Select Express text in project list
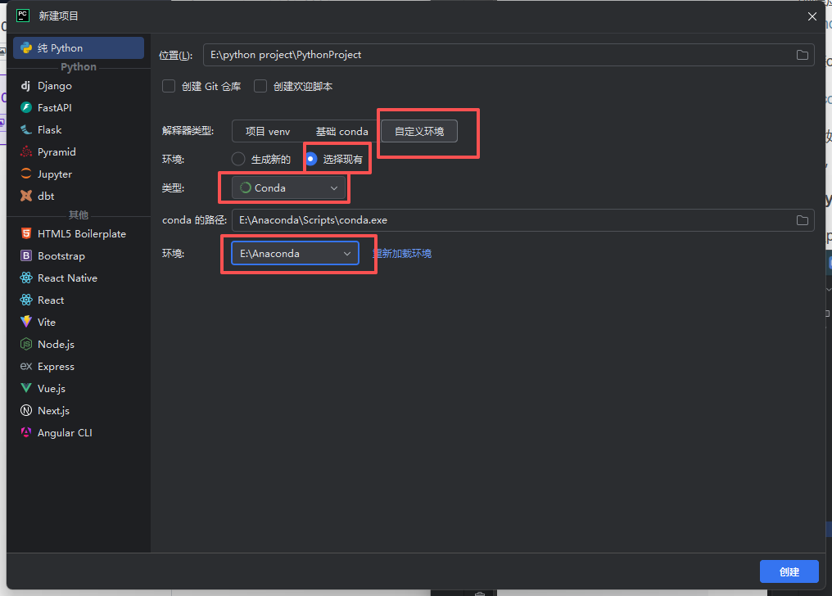Screen dimensions: 832x596 point(56,367)
